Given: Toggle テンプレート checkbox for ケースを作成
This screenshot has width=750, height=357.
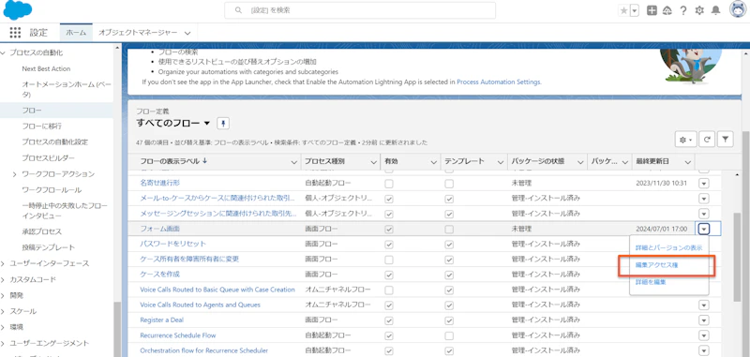Looking at the screenshot, I should 449,275.
